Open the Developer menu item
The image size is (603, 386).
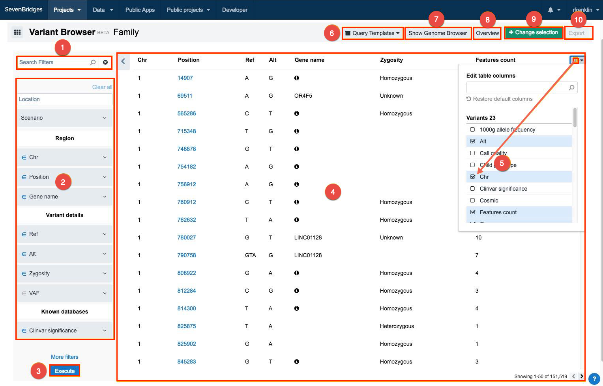coord(235,10)
